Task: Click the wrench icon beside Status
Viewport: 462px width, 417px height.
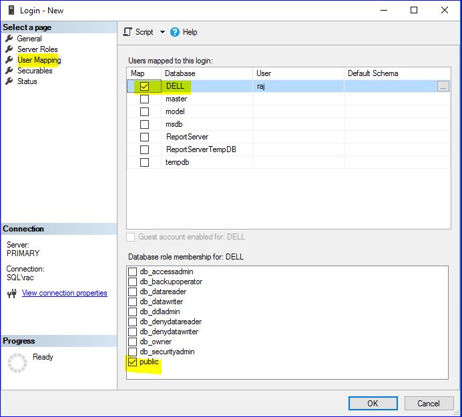Action: pyautogui.click(x=9, y=81)
